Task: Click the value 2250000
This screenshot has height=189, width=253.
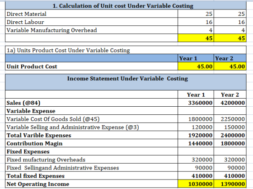Action: 230,119
